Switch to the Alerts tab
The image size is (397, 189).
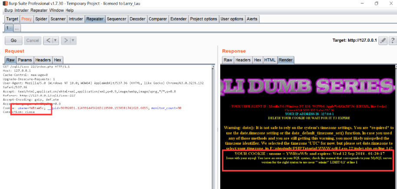pos(251,19)
